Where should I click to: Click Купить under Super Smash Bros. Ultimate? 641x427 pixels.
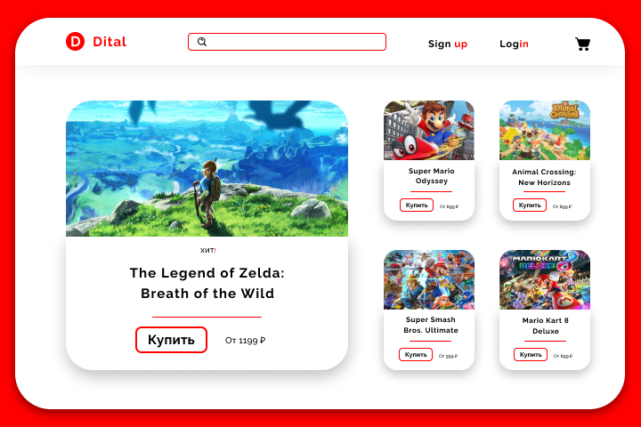pos(416,355)
